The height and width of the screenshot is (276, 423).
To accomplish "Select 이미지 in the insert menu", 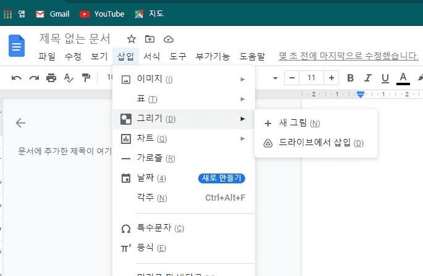I will [184, 79].
